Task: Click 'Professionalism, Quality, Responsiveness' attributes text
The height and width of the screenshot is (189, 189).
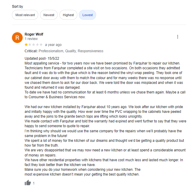Action: click(71, 51)
